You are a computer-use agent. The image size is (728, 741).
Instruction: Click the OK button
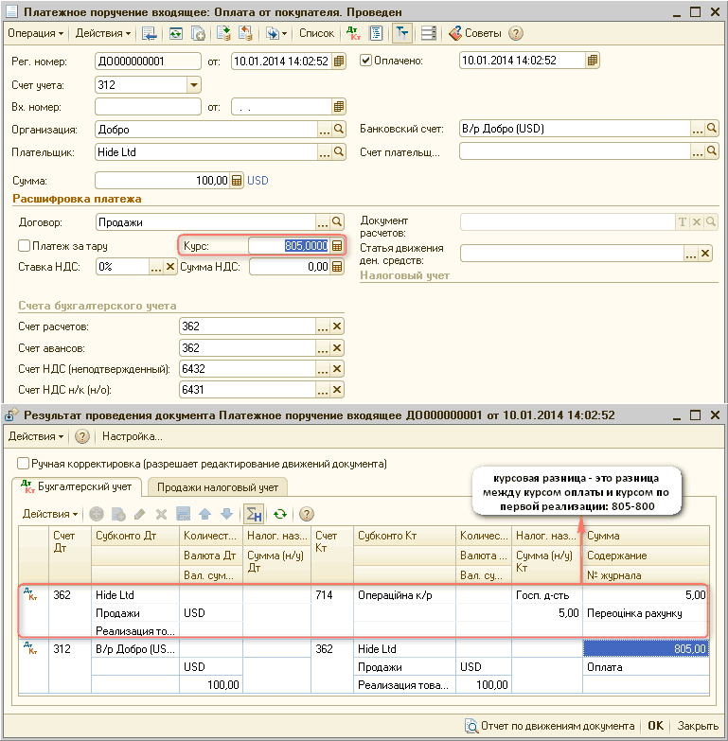tap(655, 726)
